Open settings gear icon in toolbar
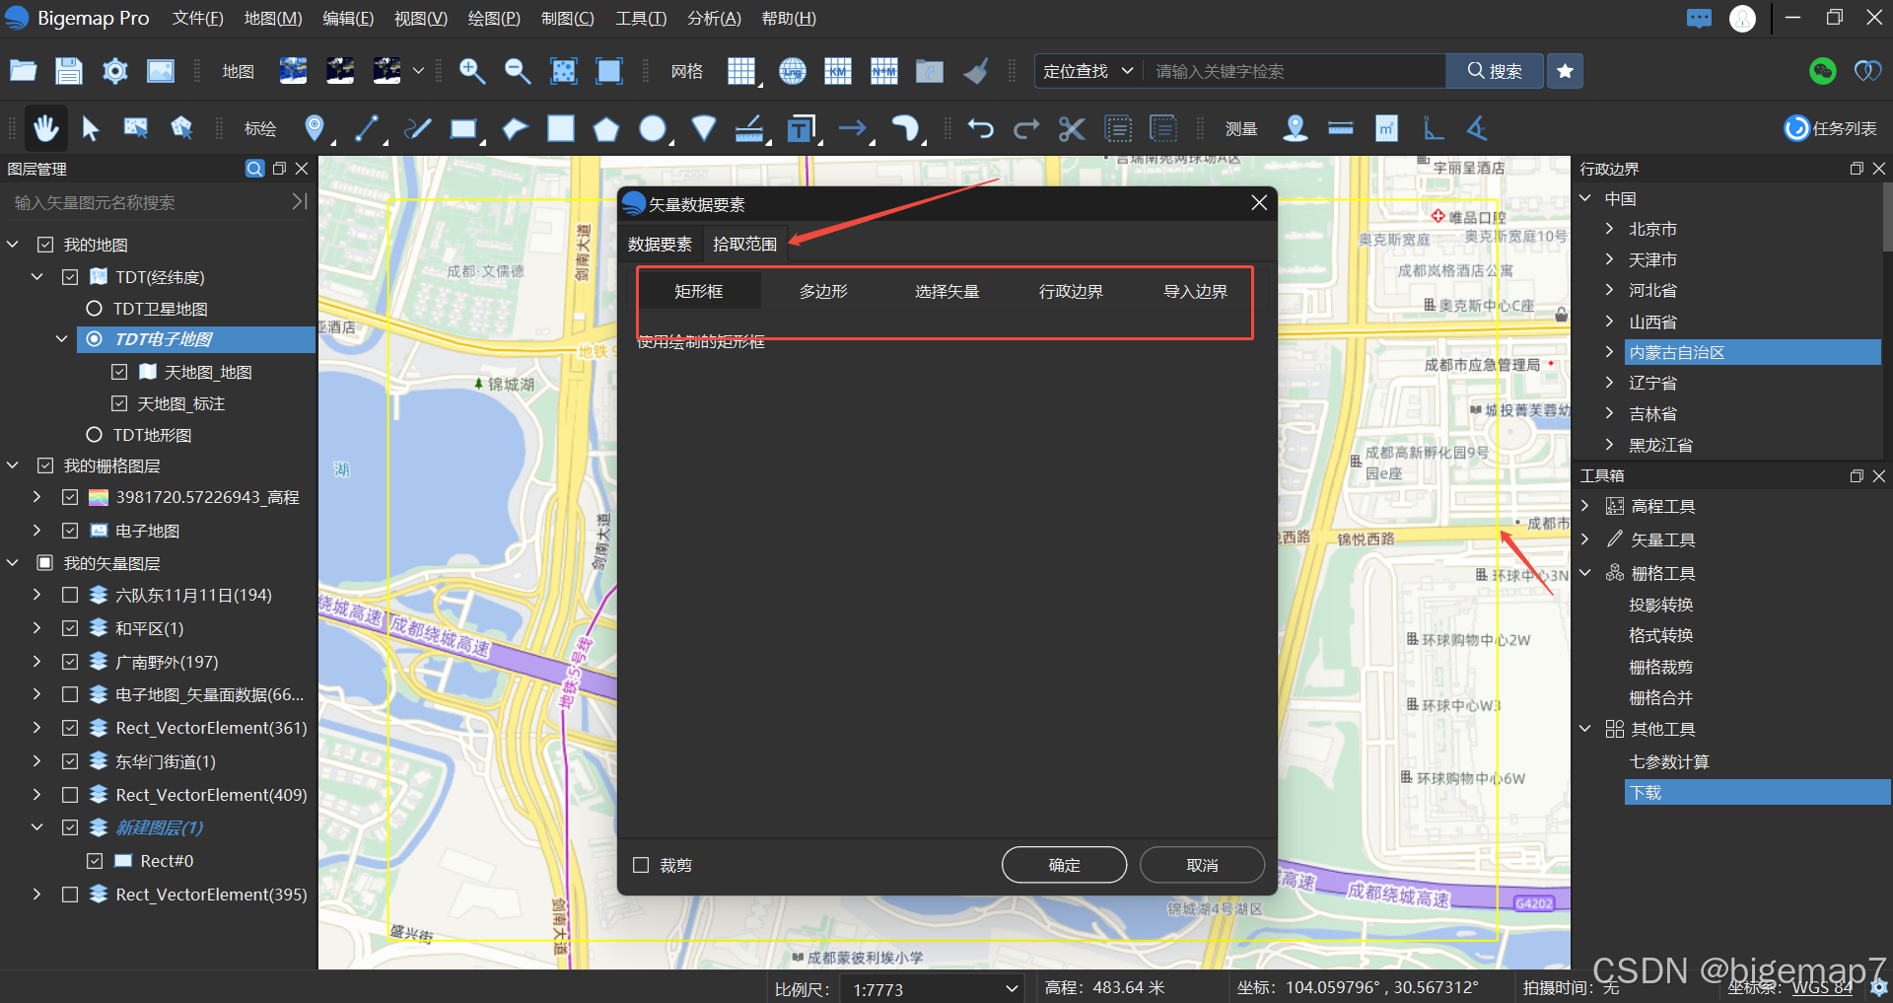Screen dimensions: 1893x1003 pyautogui.click(x=115, y=71)
